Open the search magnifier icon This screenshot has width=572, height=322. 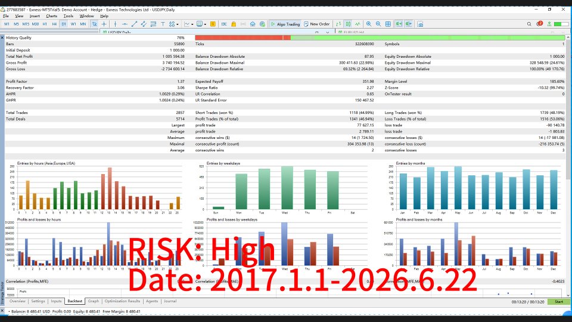point(529,24)
